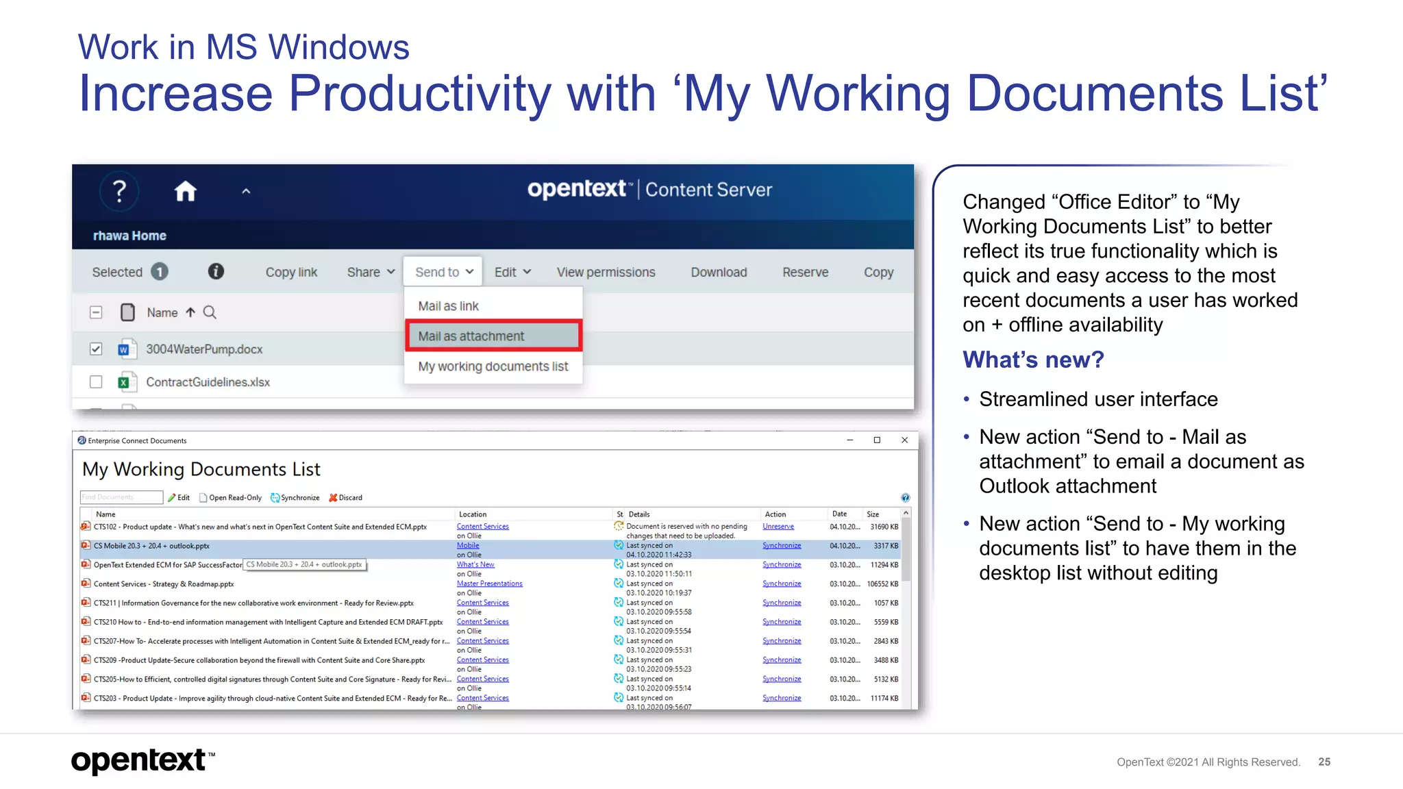
Task: Toggle the select-all header checkbox
Action: click(96, 312)
